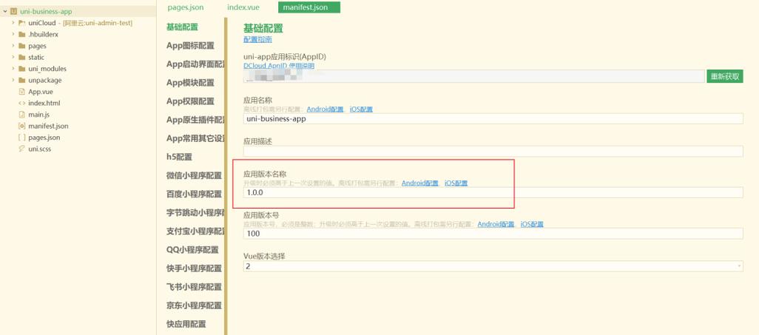Image resolution: width=759 pixels, height=335 pixels.
Task: Switch to the index.vue editor tab
Action: 243,7
